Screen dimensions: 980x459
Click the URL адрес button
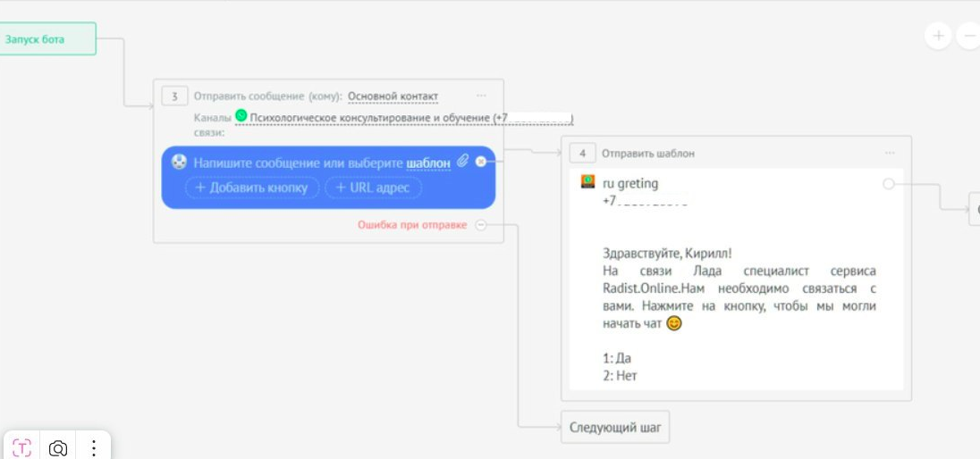click(x=373, y=188)
